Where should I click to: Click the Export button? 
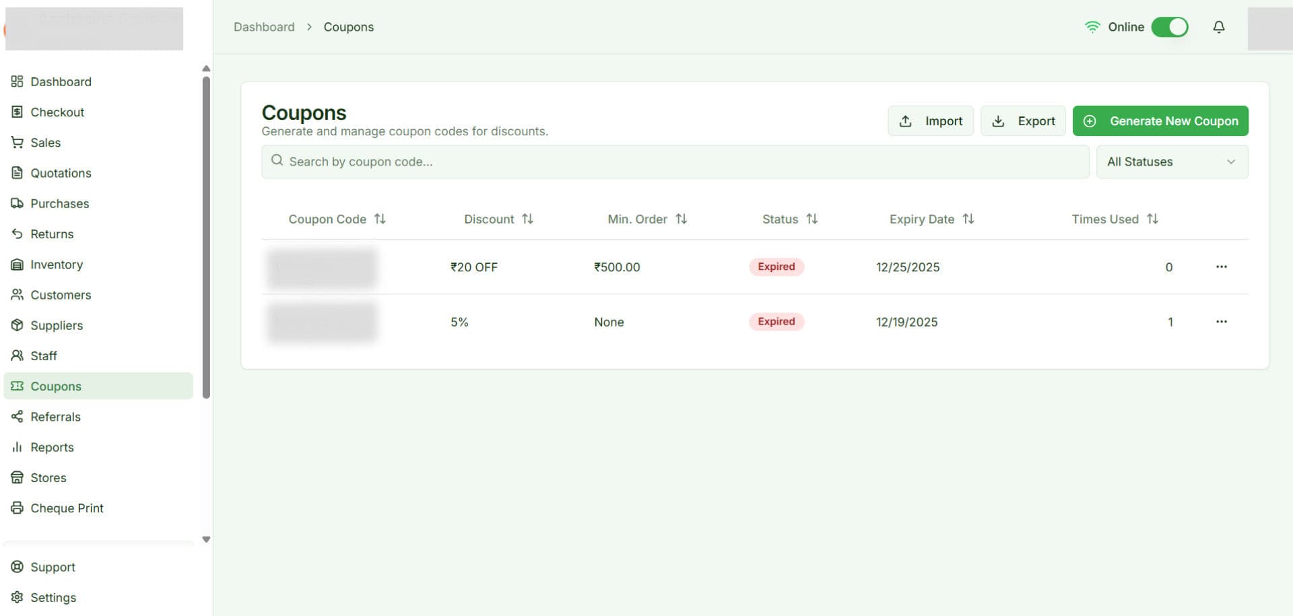click(x=1022, y=121)
